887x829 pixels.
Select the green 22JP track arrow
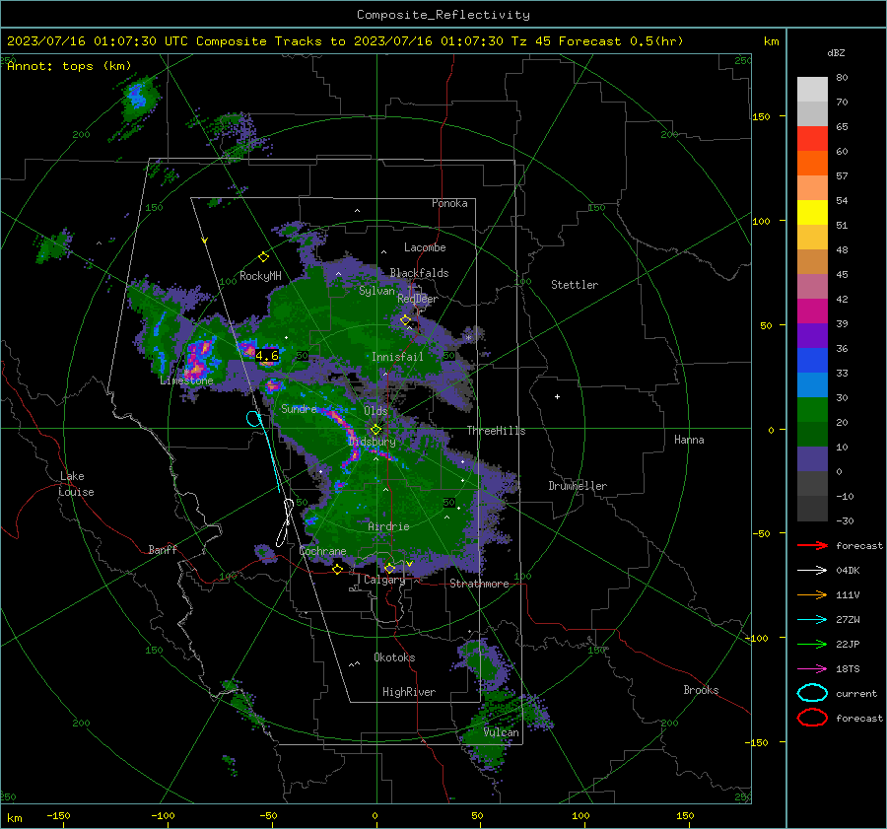point(812,644)
